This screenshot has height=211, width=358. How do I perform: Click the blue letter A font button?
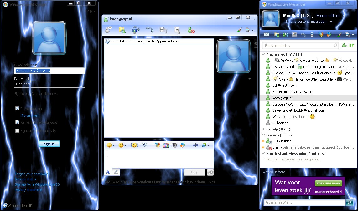tap(108, 172)
